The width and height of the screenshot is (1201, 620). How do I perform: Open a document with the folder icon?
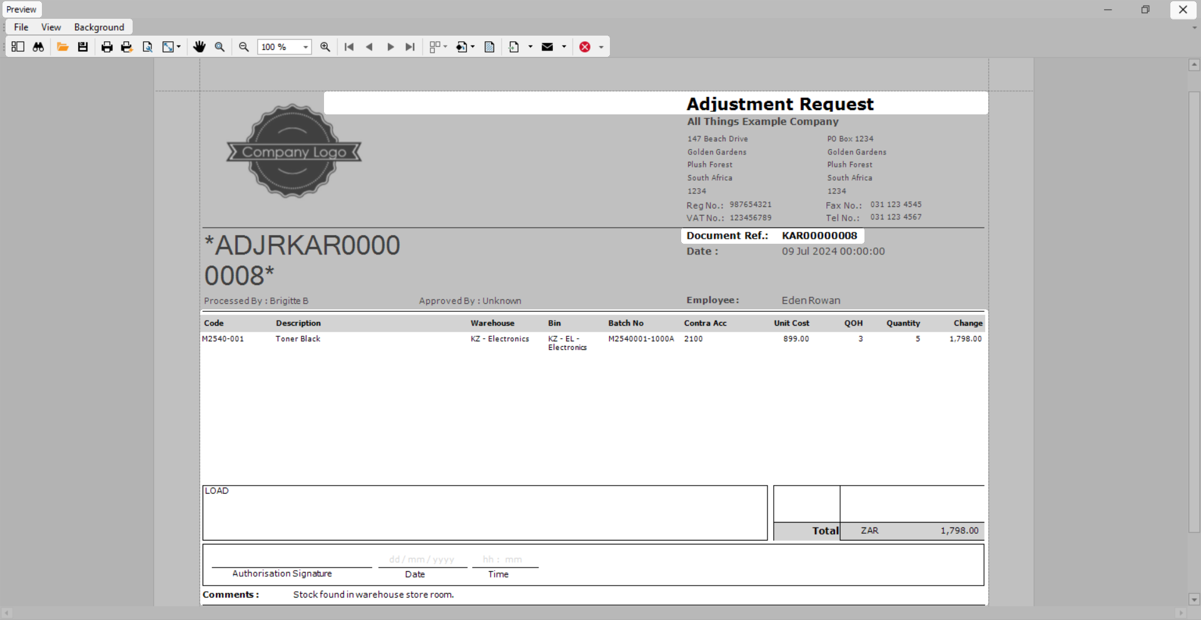coord(63,47)
